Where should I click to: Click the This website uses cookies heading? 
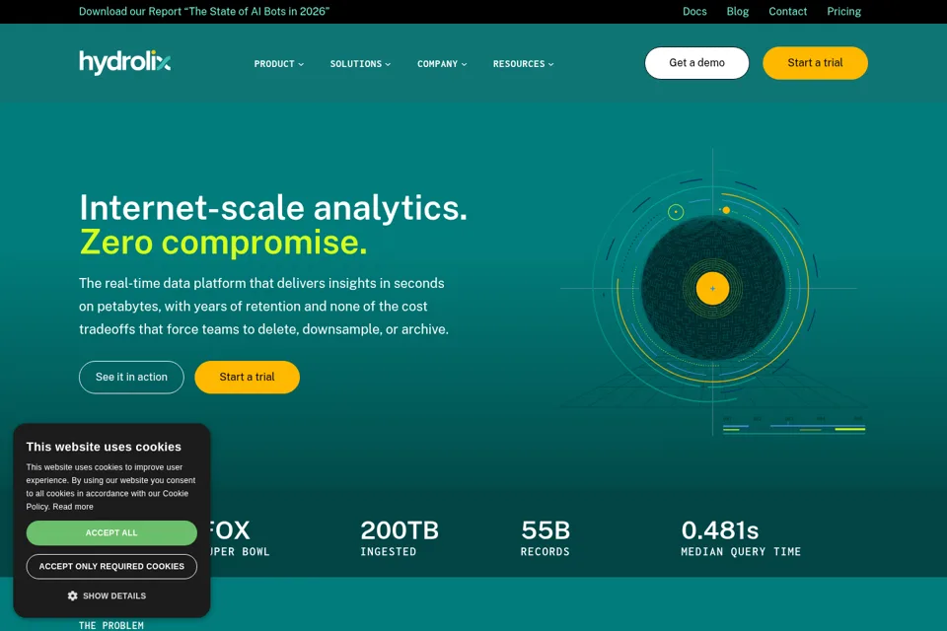pos(104,447)
